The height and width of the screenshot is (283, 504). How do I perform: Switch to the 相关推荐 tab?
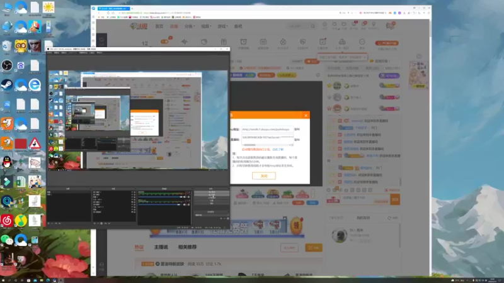[x=187, y=247]
